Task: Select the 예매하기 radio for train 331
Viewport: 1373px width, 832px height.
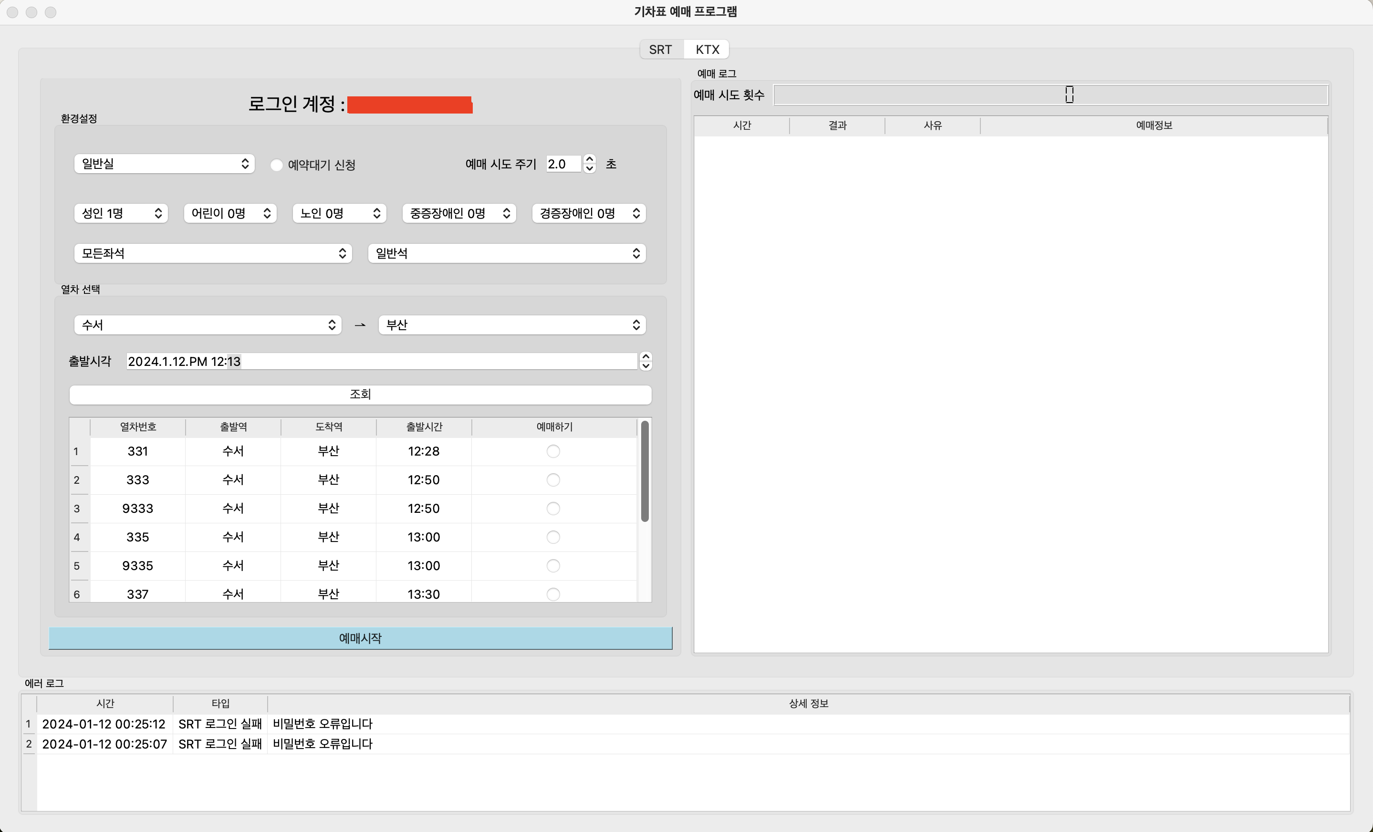Action: (x=553, y=451)
